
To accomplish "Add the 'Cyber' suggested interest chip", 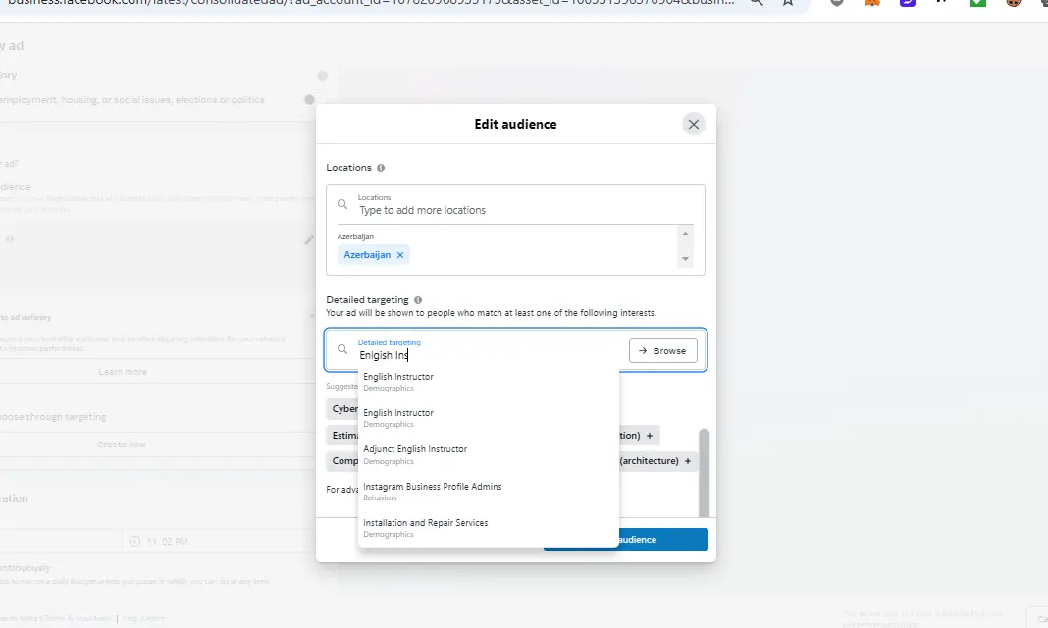I will (343, 409).
